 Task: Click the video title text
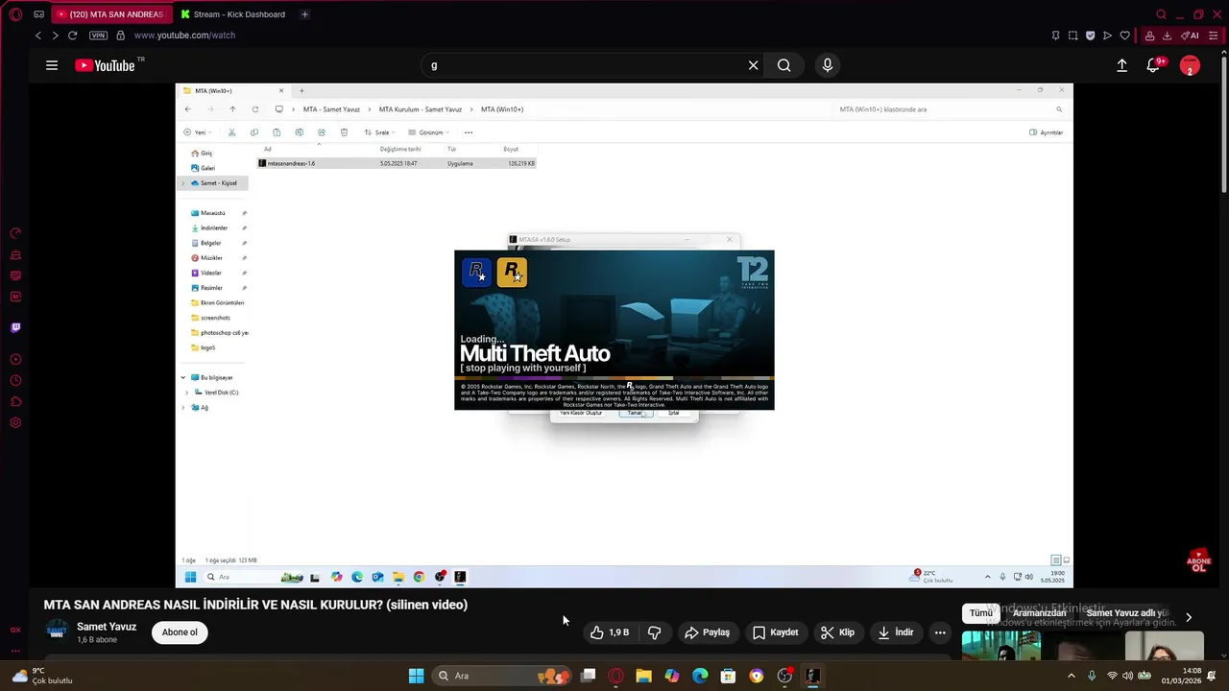coord(255,605)
